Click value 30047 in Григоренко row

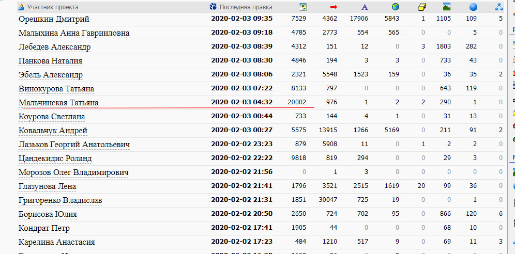coord(327,200)
